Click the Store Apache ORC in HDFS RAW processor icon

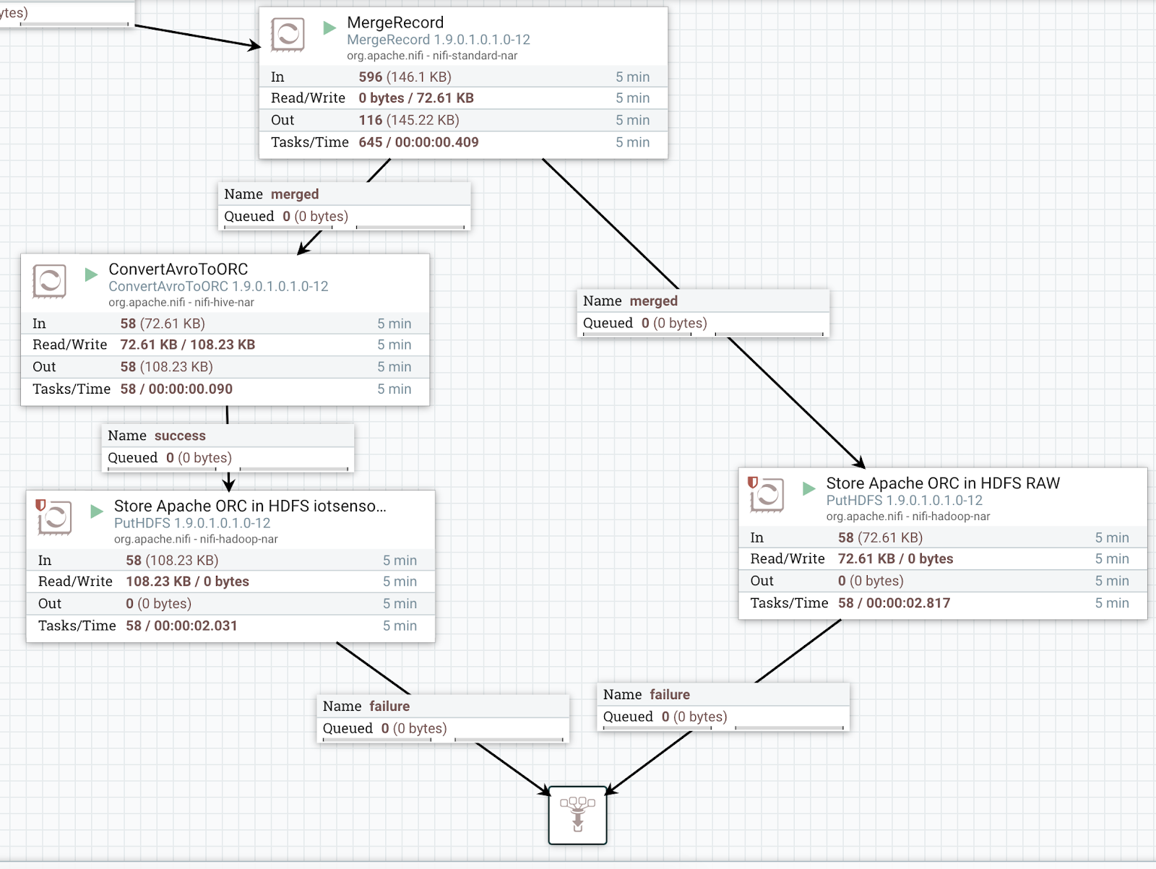point(767,495)
